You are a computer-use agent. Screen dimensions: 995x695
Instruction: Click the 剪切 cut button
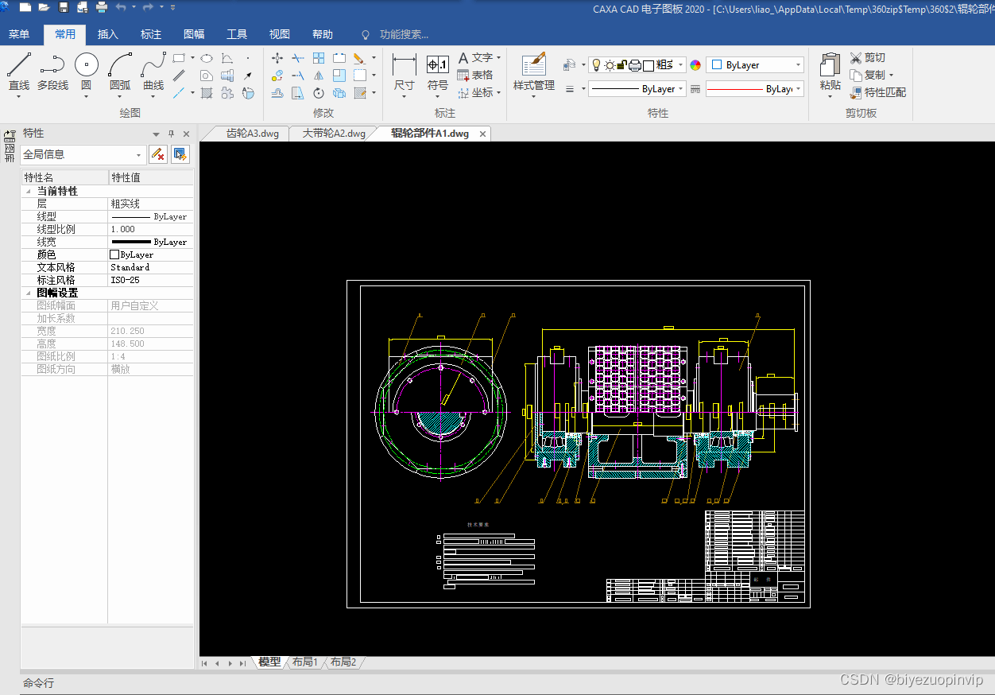tap(867, 58)
